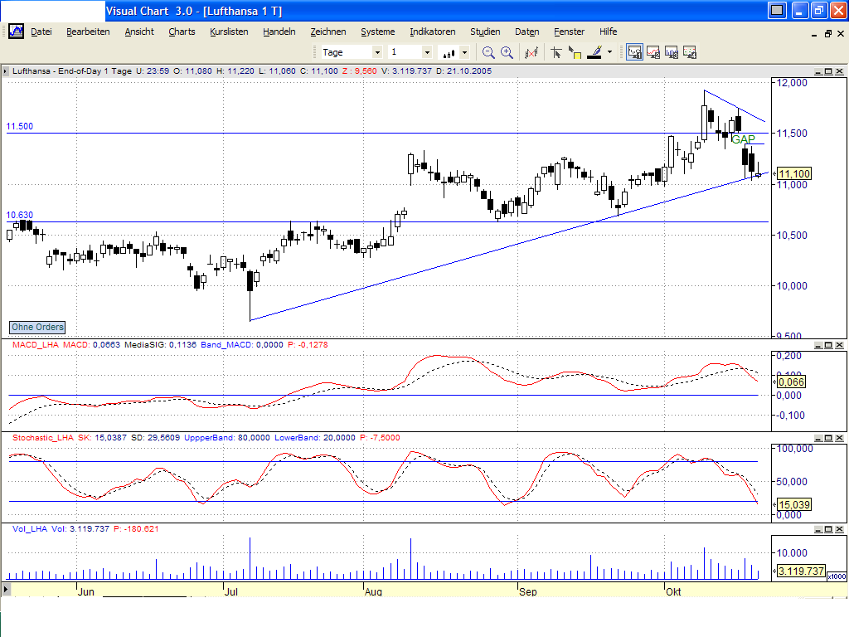Select the drawing pen tool
The image size is (849, 637).
pyautogui.click(x=594, y=51)
